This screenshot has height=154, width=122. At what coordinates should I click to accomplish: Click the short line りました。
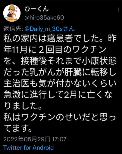click(x=23, y=106)
